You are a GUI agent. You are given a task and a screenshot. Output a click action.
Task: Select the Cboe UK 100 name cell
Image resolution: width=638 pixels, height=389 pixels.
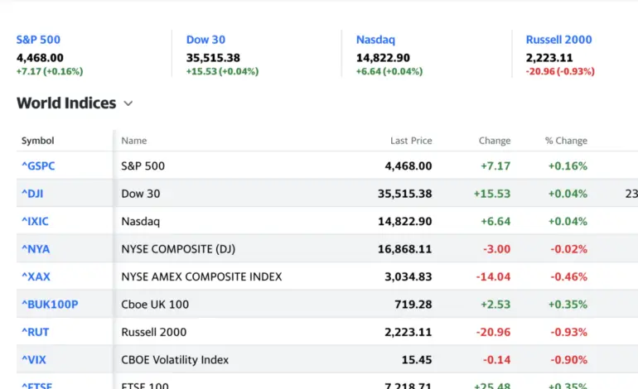point(155,304)
